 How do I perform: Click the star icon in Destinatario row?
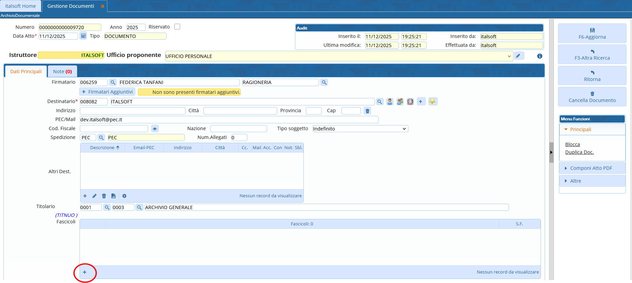tap(432, 101)
